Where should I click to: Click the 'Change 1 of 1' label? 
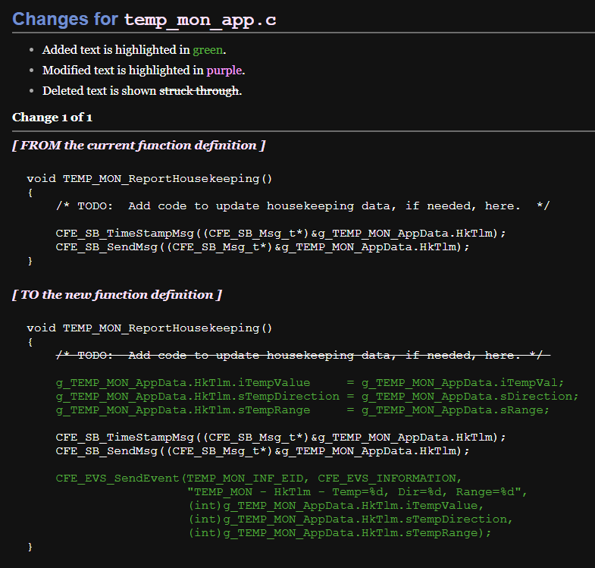click(52, 118)
